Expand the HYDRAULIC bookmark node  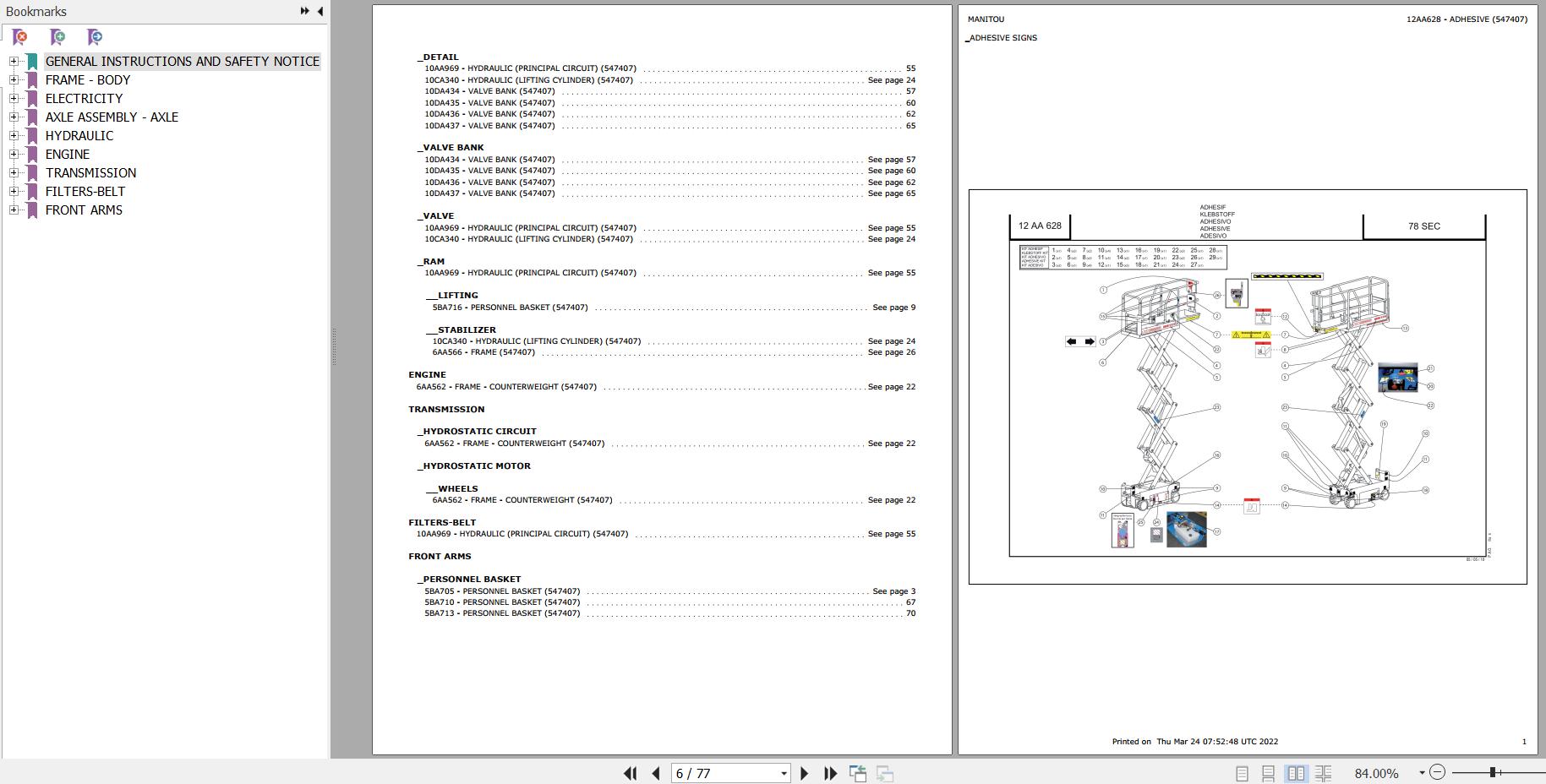tap(14, 135)
